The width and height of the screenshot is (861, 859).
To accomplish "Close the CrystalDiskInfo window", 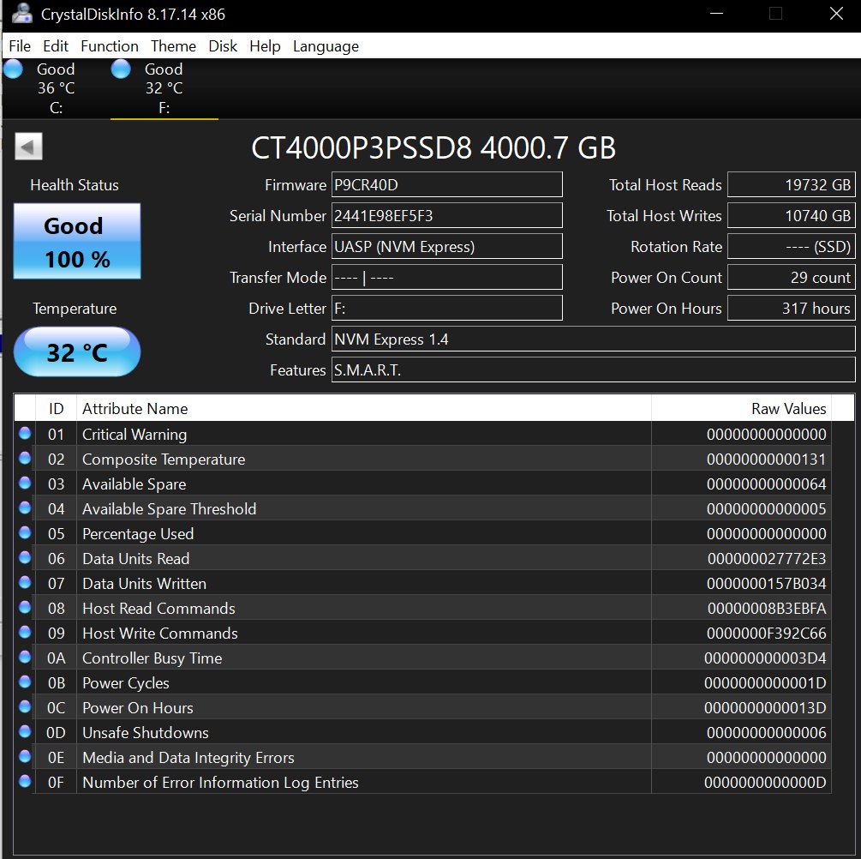I will tap(836, 13).
